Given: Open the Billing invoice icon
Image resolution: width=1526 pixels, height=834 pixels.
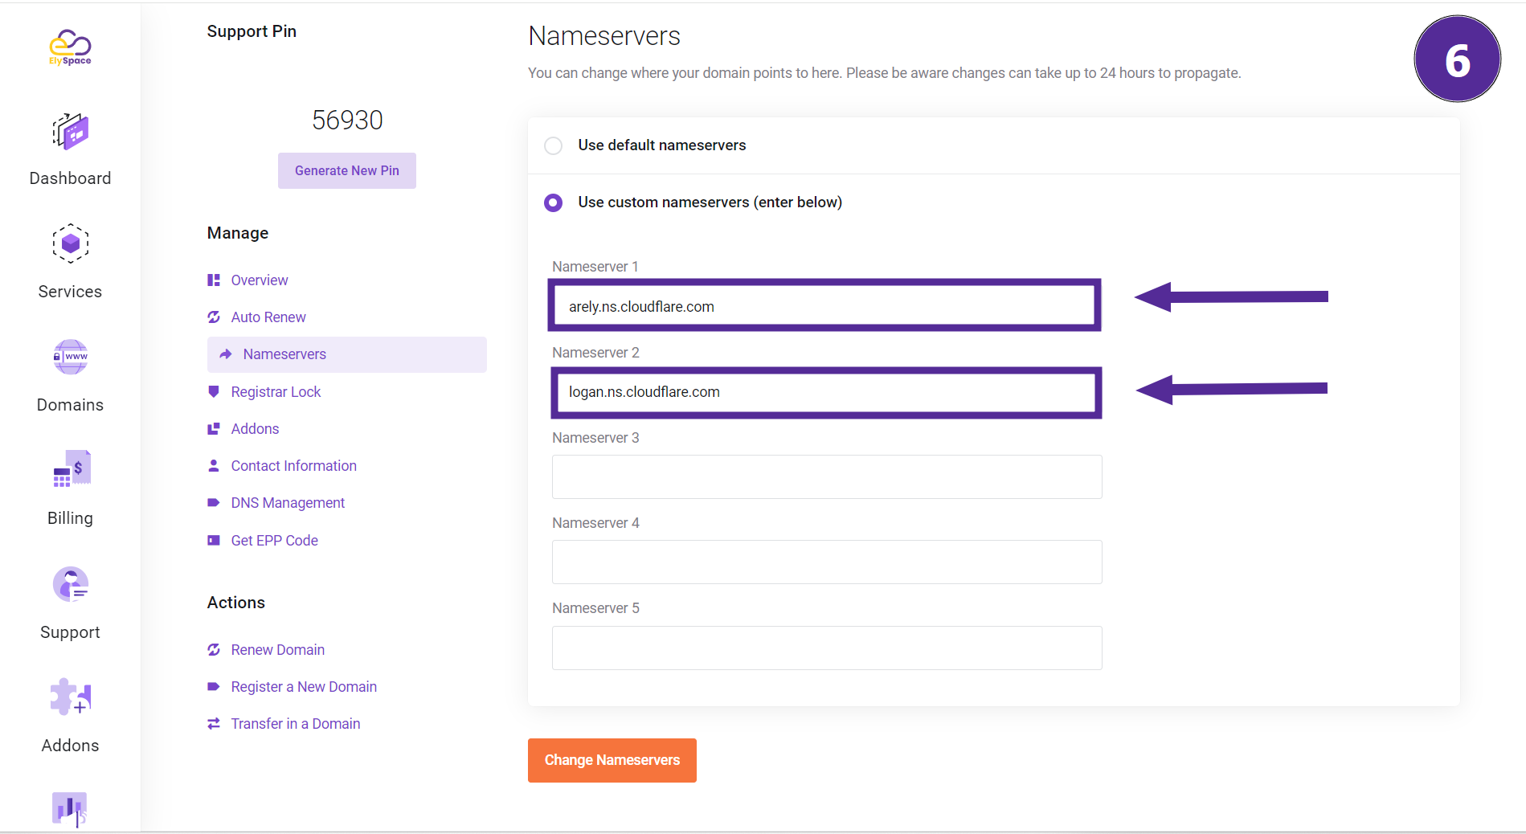Looking at the screenshot, I should pyautogui.click(x=72, y=469).
